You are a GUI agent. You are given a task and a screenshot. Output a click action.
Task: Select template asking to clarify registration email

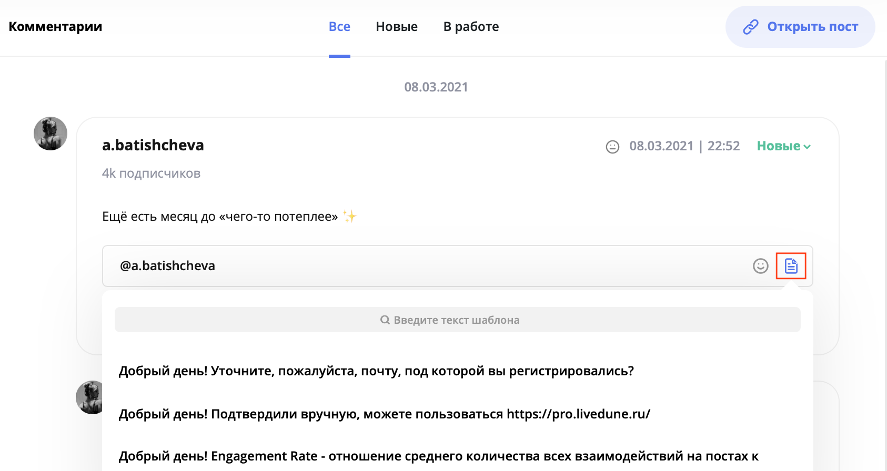coord(376,371)
